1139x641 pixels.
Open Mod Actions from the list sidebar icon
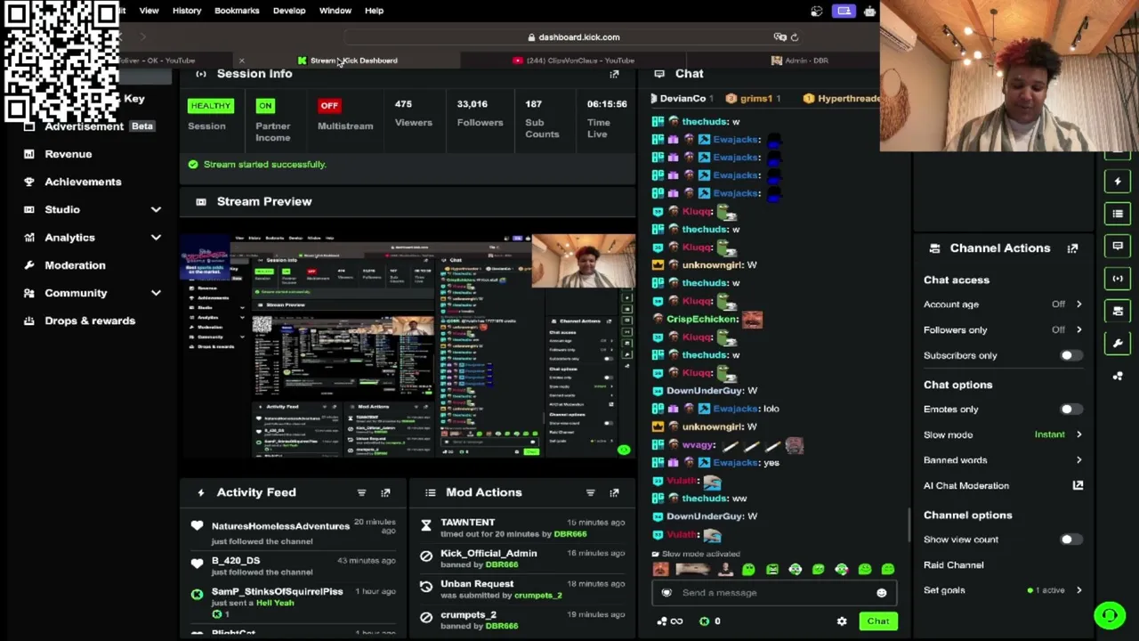pos(1118,214)
